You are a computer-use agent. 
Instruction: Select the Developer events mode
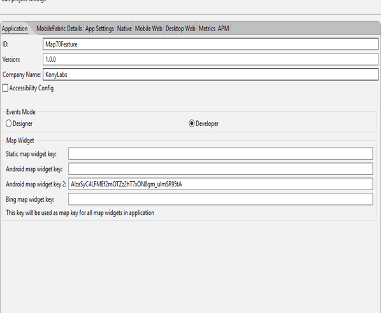click(192, 123)
